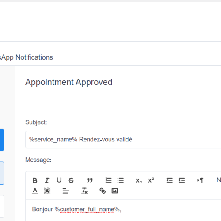Insert a hyperlink into the message

click(x=103, y=191)
